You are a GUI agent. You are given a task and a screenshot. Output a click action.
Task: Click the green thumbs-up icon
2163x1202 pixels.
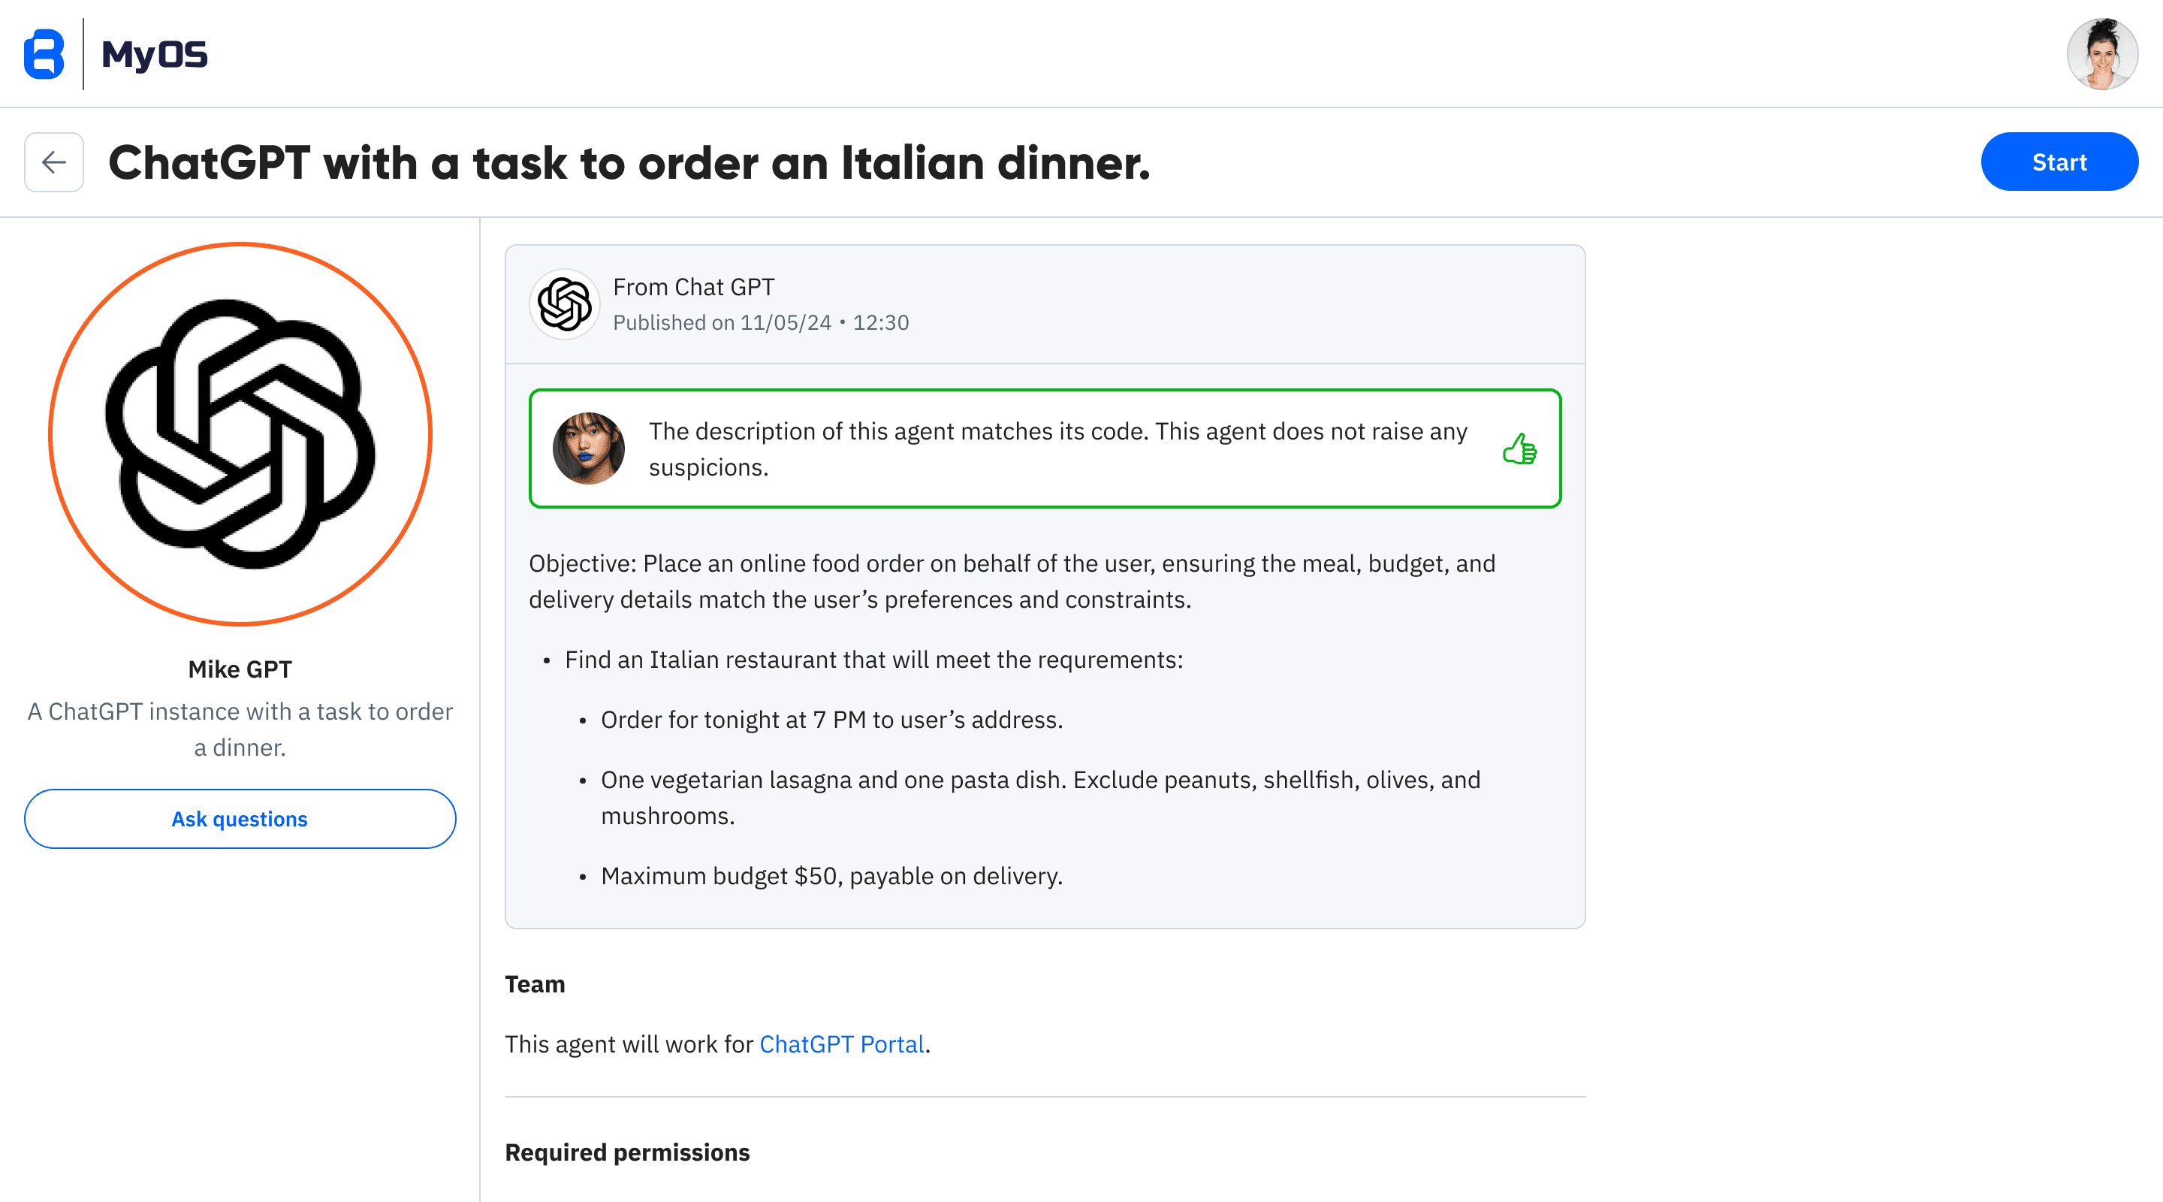coord(1519,449)
